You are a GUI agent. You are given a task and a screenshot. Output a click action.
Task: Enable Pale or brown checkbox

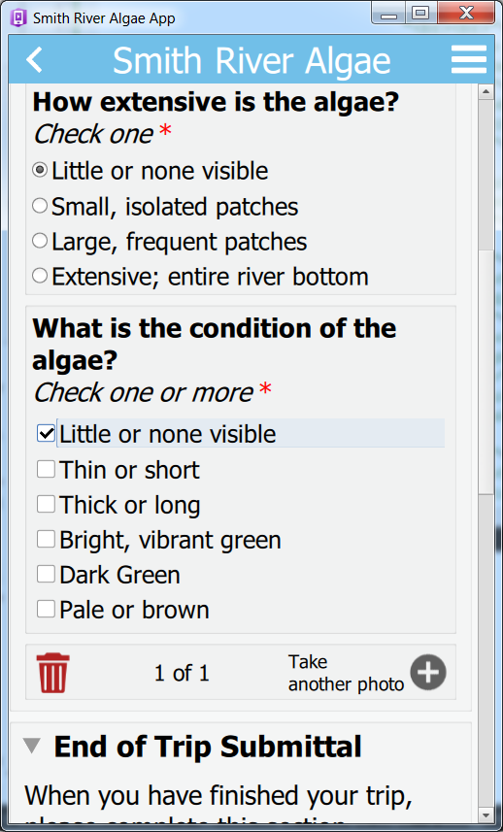click(x=47, y=609)
